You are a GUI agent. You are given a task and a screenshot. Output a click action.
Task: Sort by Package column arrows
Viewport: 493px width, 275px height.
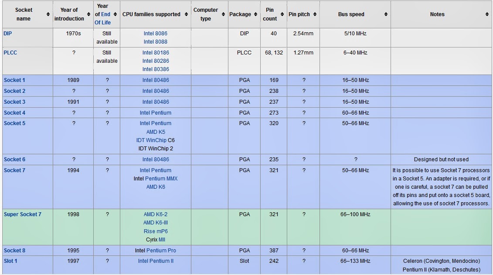coord(255,14)
